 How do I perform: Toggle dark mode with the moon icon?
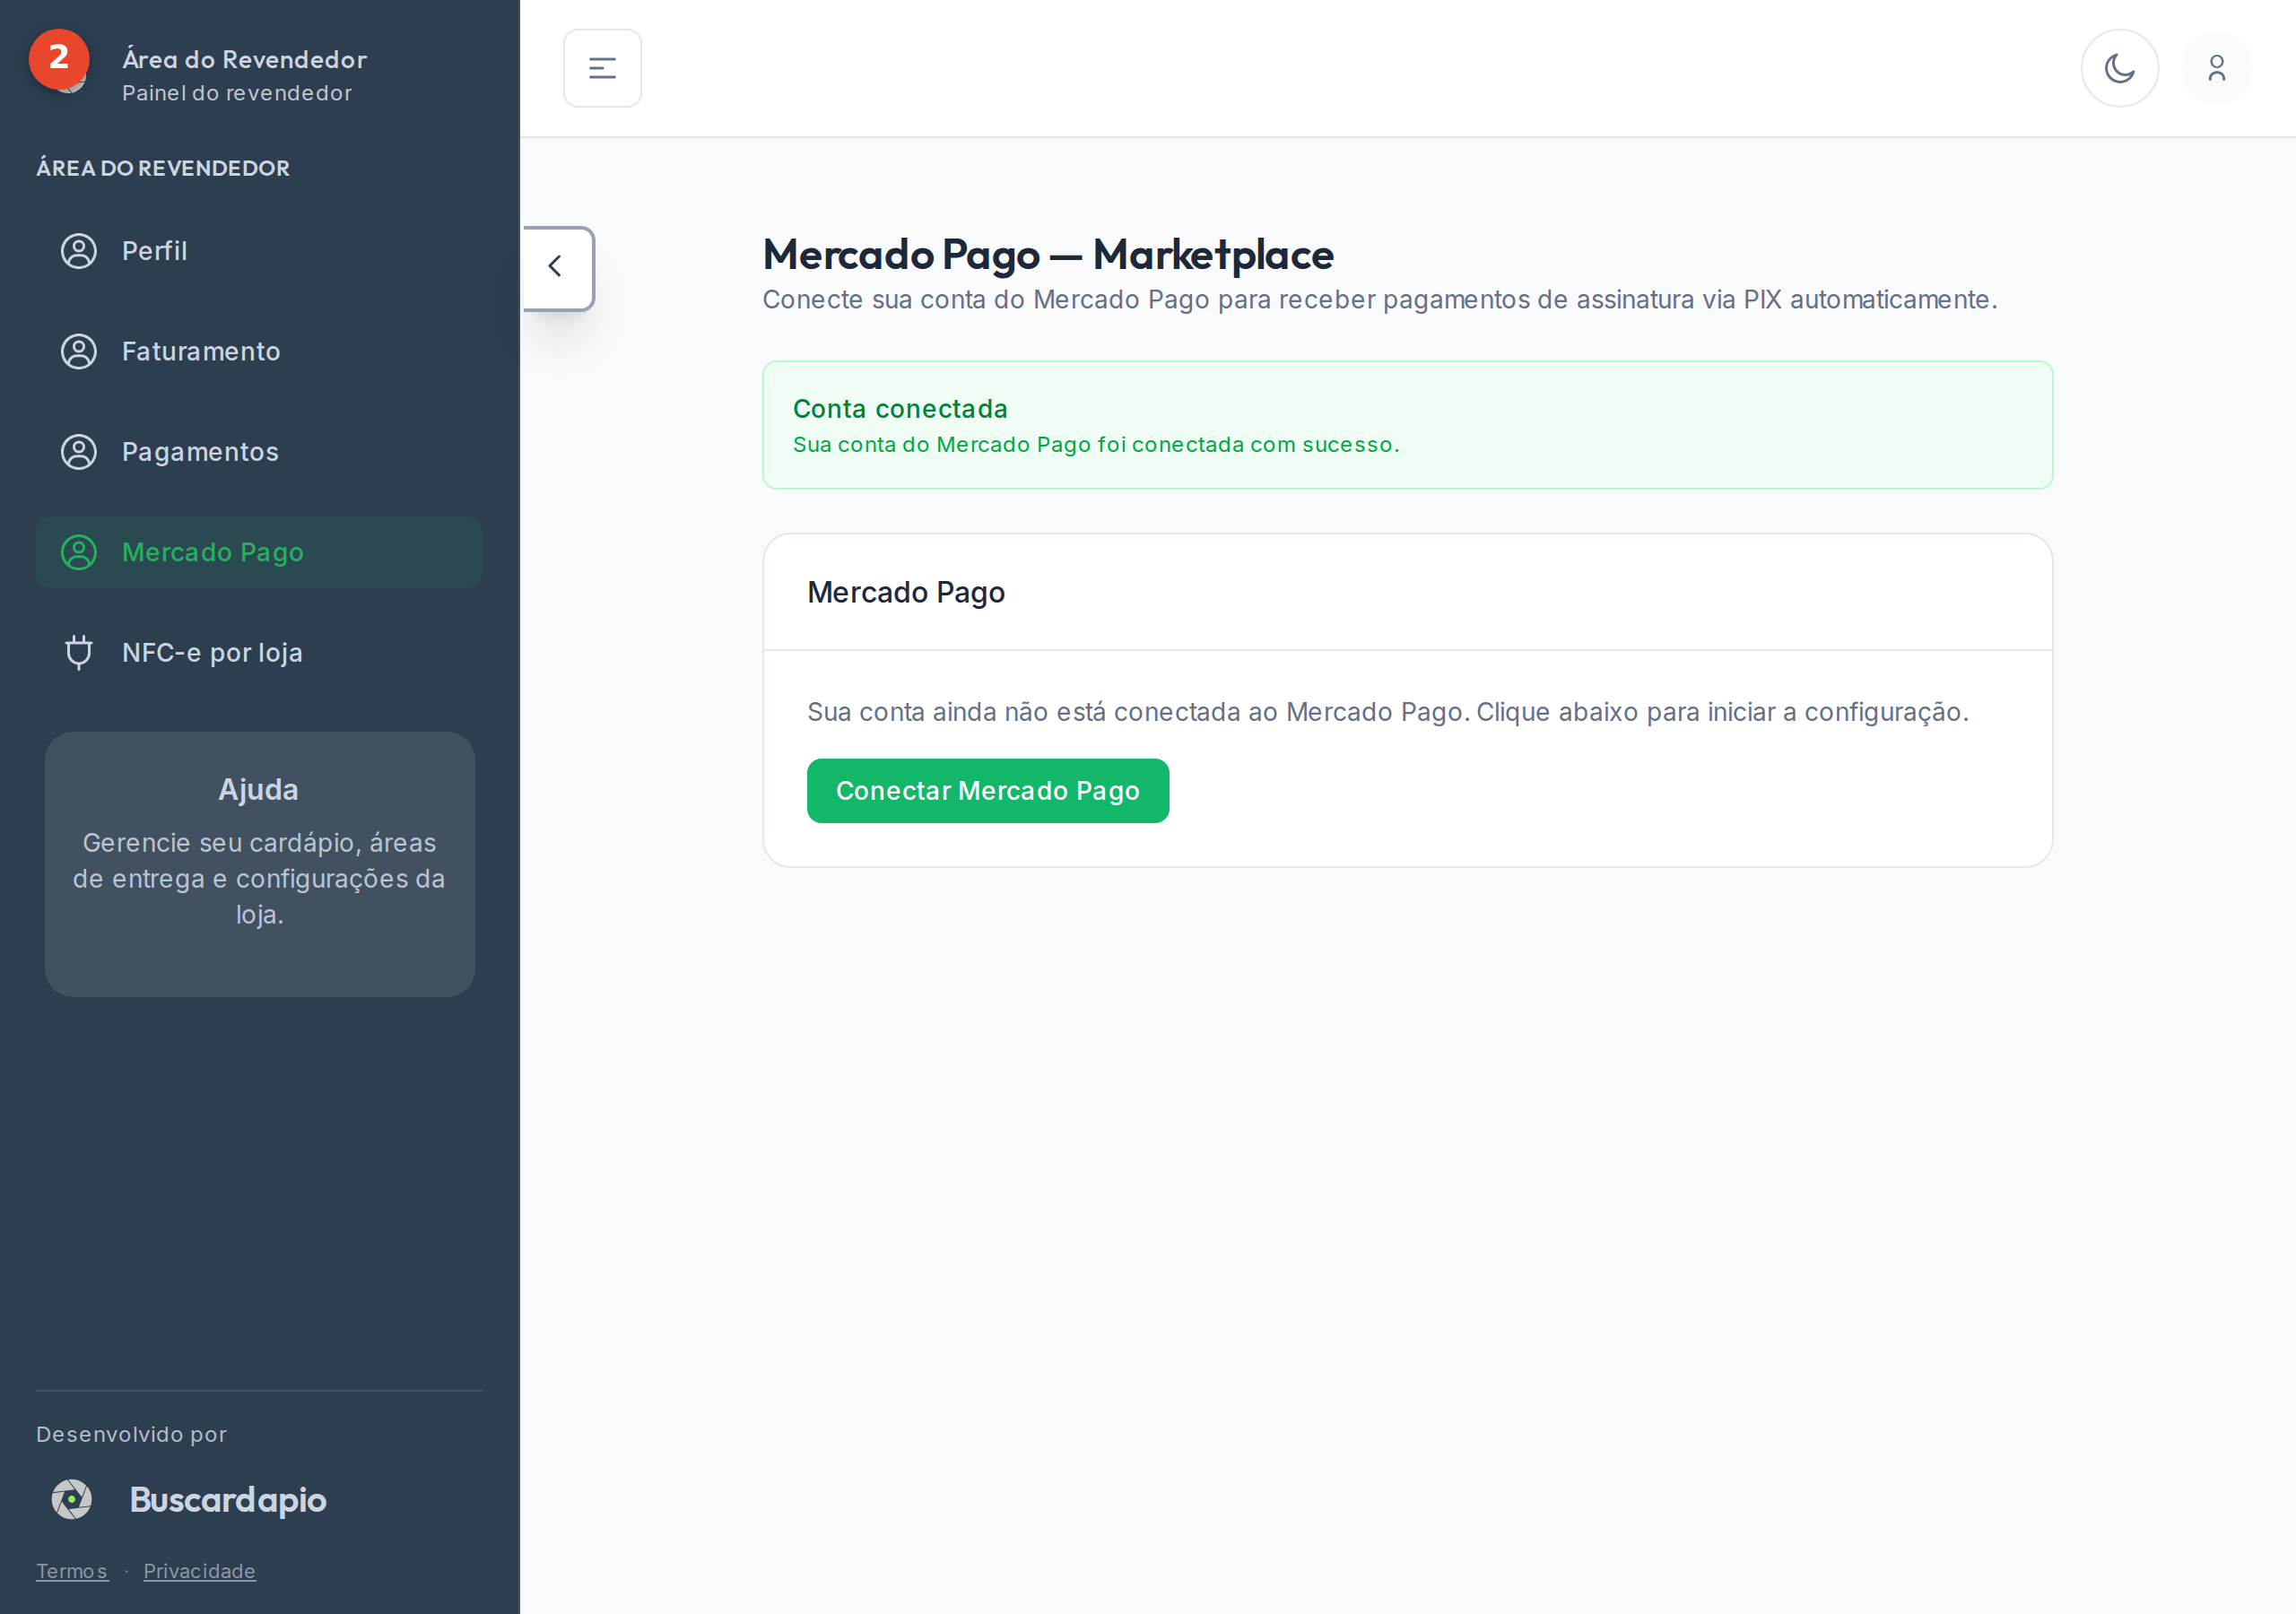2119,68
